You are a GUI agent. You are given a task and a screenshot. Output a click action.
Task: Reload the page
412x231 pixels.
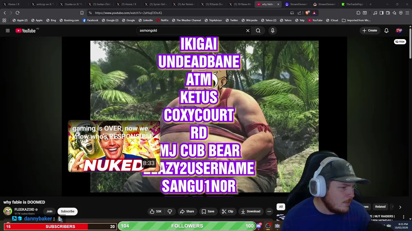17,13
